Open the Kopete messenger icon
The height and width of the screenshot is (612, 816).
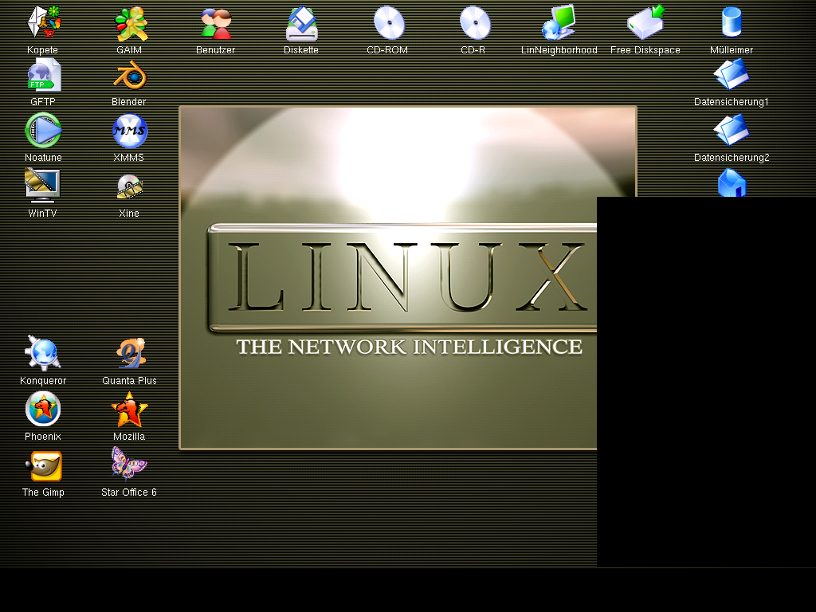[44, 23]
